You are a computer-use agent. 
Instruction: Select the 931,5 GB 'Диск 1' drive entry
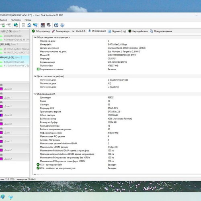[14, 44]
